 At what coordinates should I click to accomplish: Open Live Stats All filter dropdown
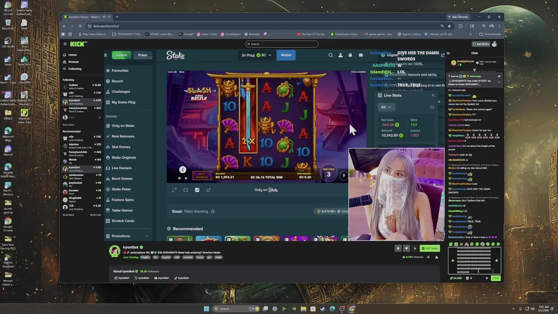click(x=386, y=107)
